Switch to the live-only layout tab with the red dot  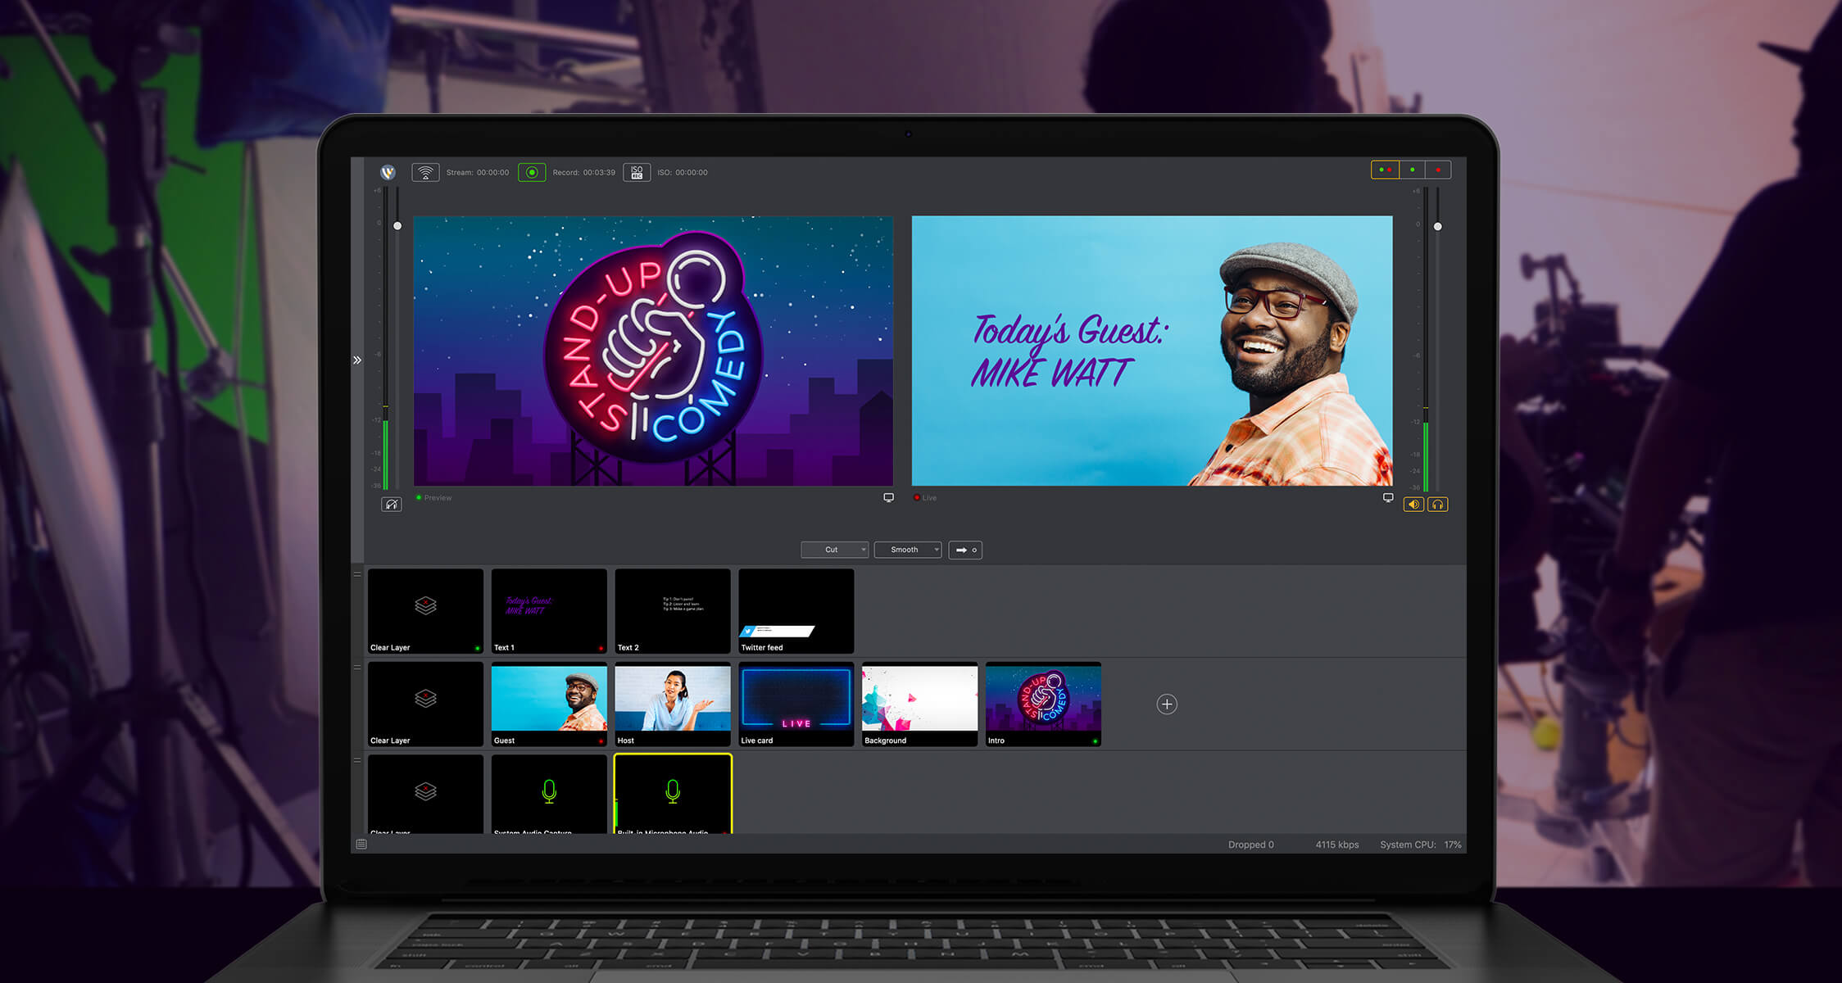coord(1438,170)
